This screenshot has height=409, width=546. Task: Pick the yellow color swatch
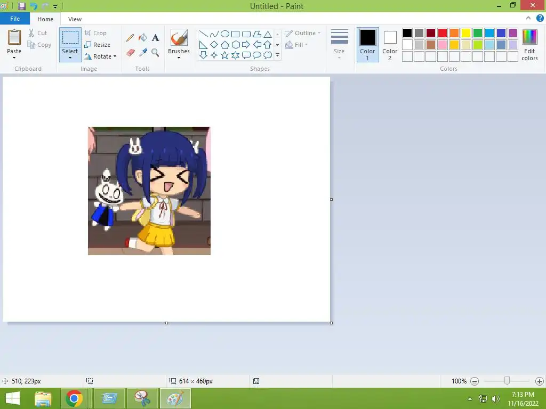466,33
